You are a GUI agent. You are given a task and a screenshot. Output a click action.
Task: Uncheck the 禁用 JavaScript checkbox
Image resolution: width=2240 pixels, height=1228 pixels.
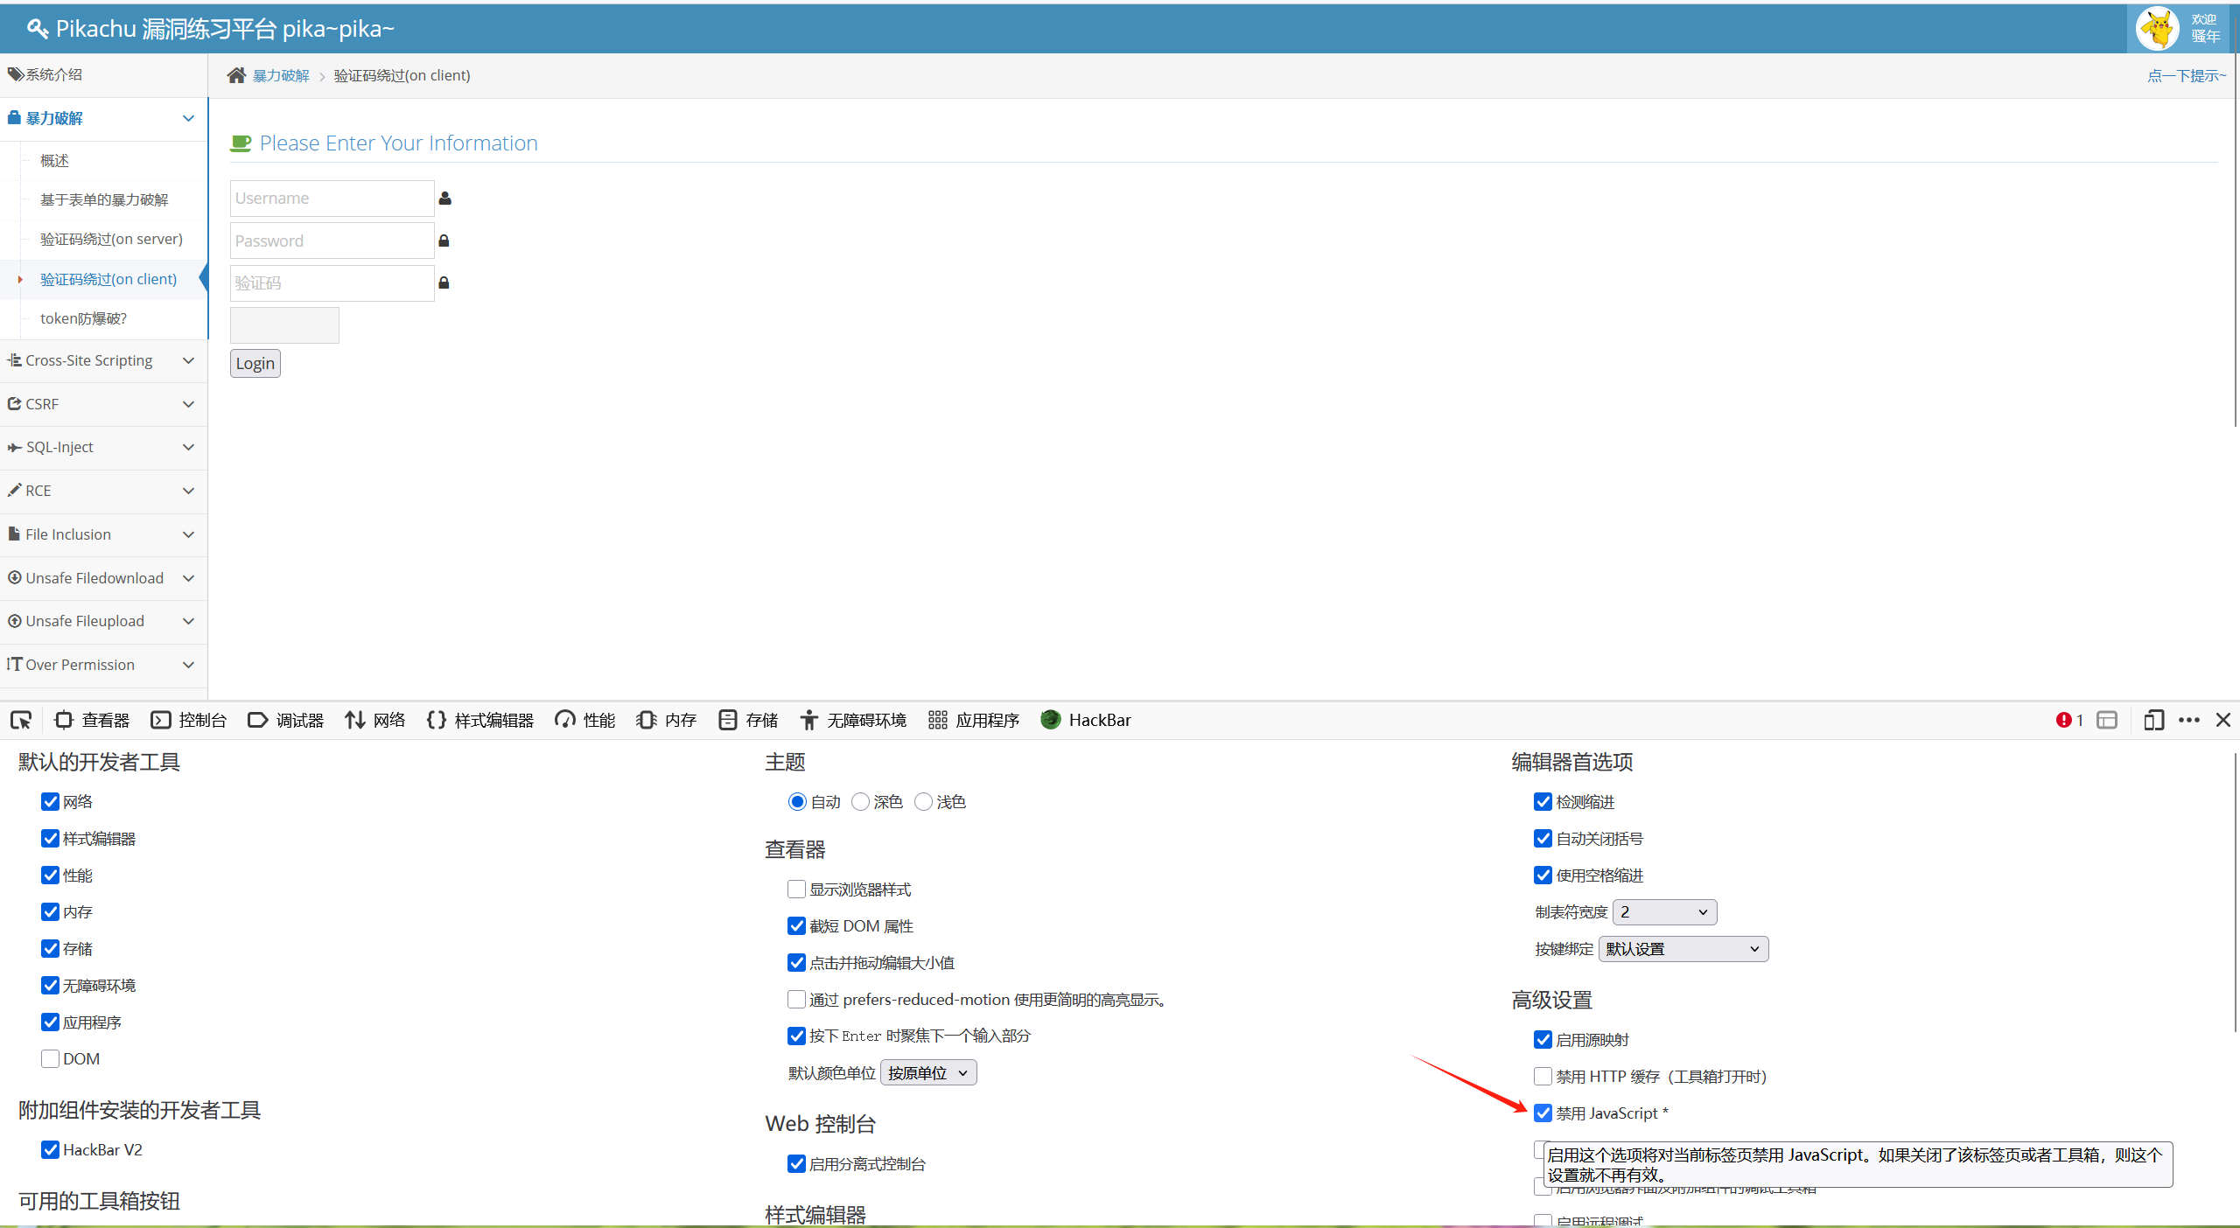coord(1543,1113)
